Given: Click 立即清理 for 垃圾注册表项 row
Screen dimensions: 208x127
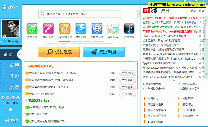Looking at the screenshot, I should click(127, 80).
